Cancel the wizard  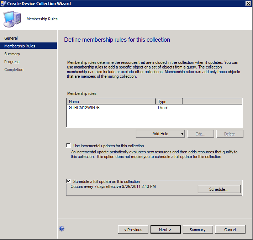(x=230, y=230)
